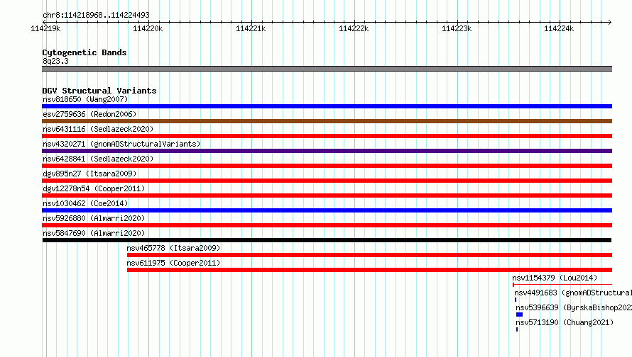Click the nsv465778 (Itsara2009) red bar
This screenshot has width=632, height=357.
click(369, 255)
